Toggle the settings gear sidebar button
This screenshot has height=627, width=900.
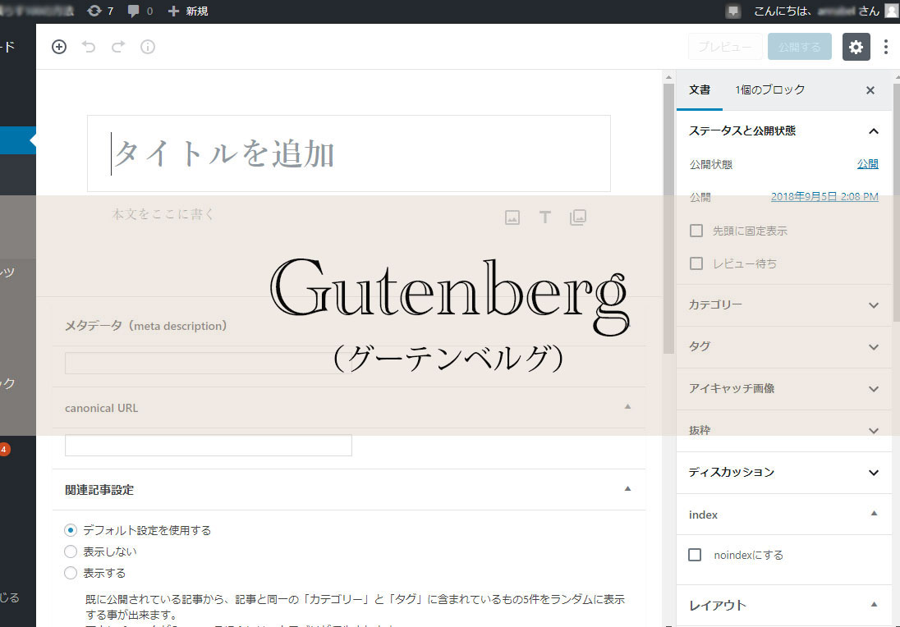(x=856, y=47)
